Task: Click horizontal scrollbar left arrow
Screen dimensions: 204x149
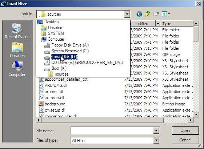Action: (x=39, y=120)
